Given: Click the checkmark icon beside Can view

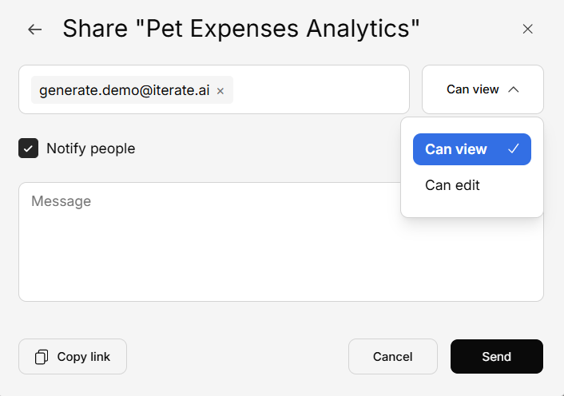Looking at the screenshot, I should pyautogui.click(x=514, y=148).
